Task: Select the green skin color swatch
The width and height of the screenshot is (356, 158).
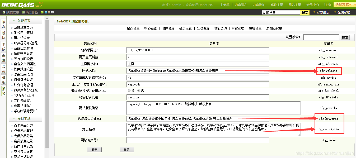Action: (42, 12)
